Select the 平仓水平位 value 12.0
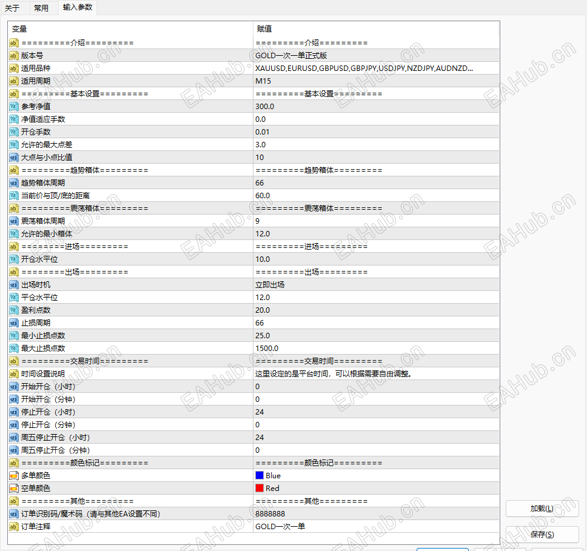Screen dimensions: 587x551 point(263,297)
